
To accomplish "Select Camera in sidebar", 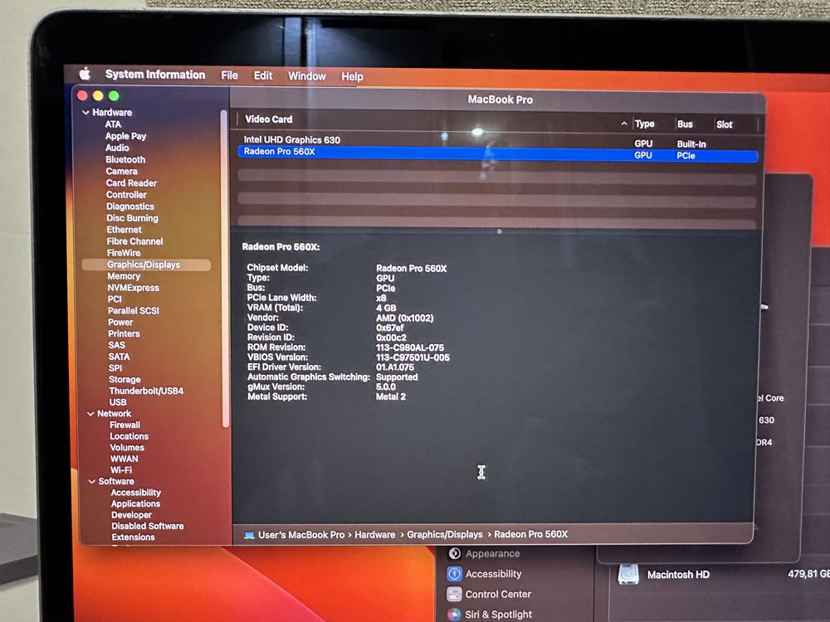I will [121, 171].
